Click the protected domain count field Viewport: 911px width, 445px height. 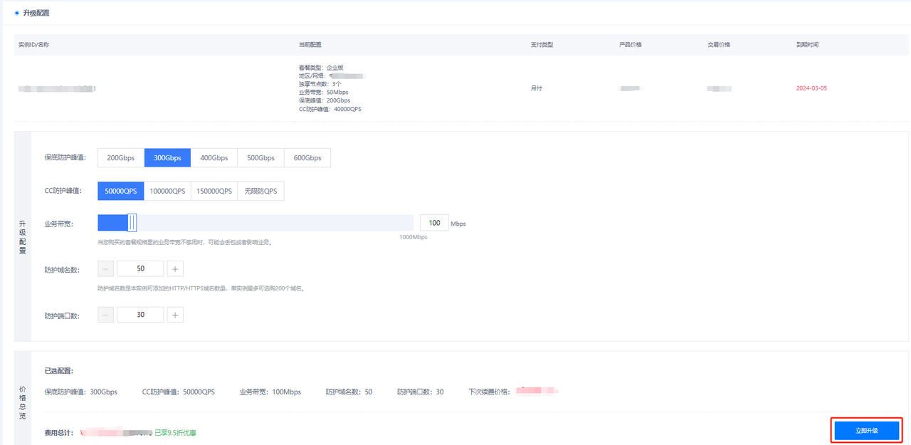pos(140,269)
